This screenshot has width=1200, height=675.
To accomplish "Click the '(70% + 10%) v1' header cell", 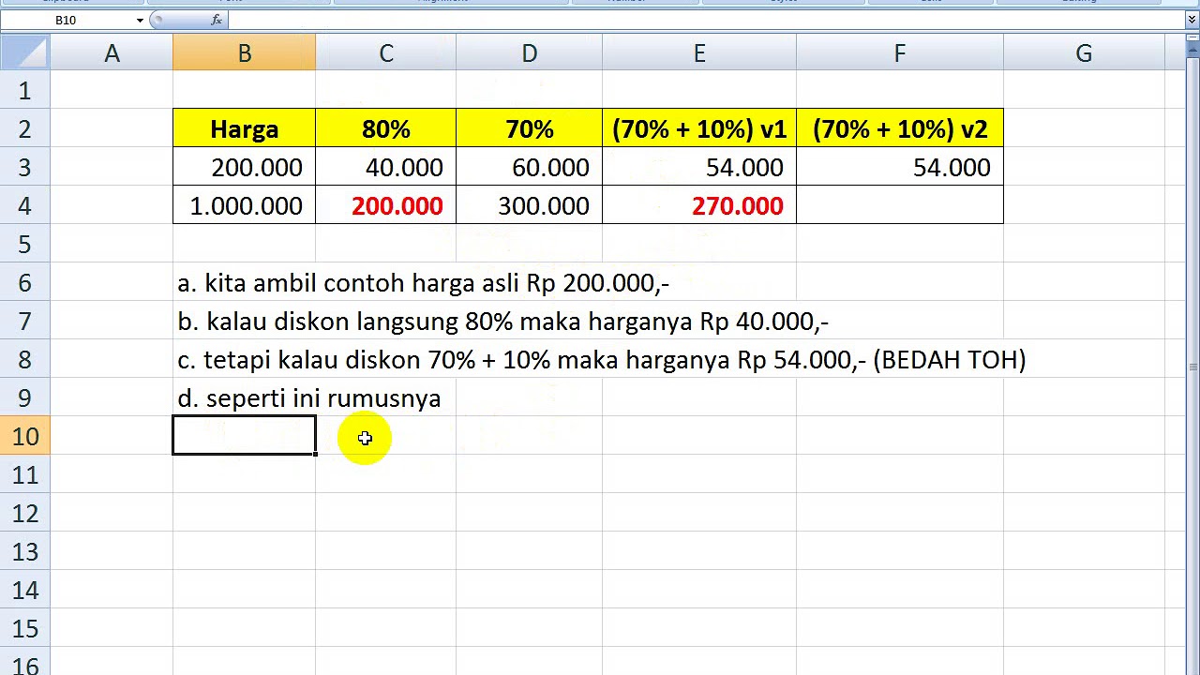I will tap(699, 128).
